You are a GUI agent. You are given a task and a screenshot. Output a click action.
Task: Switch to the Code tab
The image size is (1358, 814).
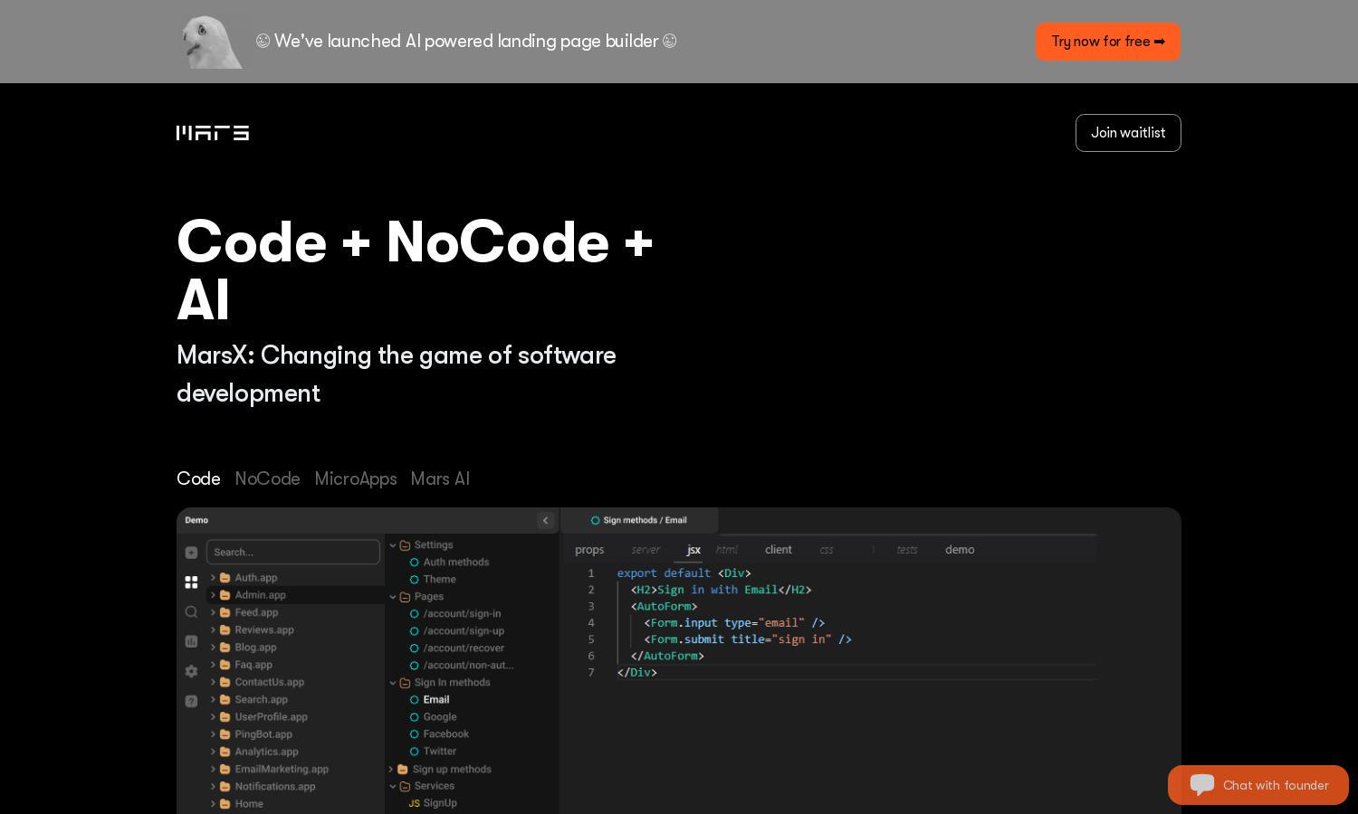click(198, 479)
